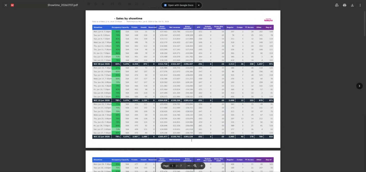Viewport: 366px width, 172px height.
Task: Click the Showtime column header on page two
Action: pyautogui.click(x=98, y=160)
